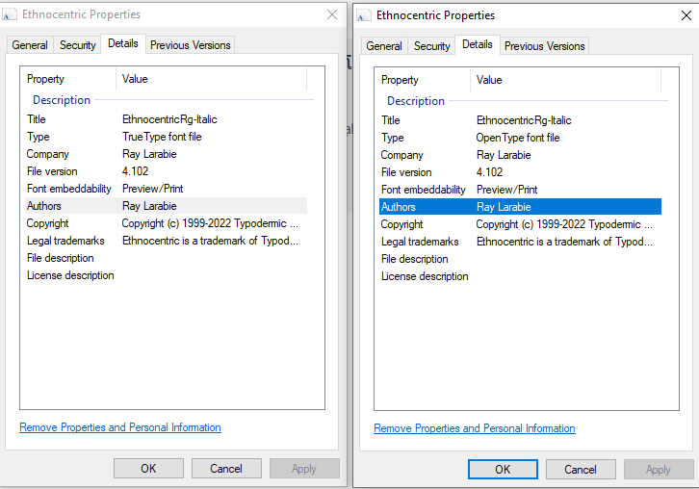This screenshot has height=489, width=699.
Task: Close the left Ethnocentric Properties window
Action: tap(332, 14)
